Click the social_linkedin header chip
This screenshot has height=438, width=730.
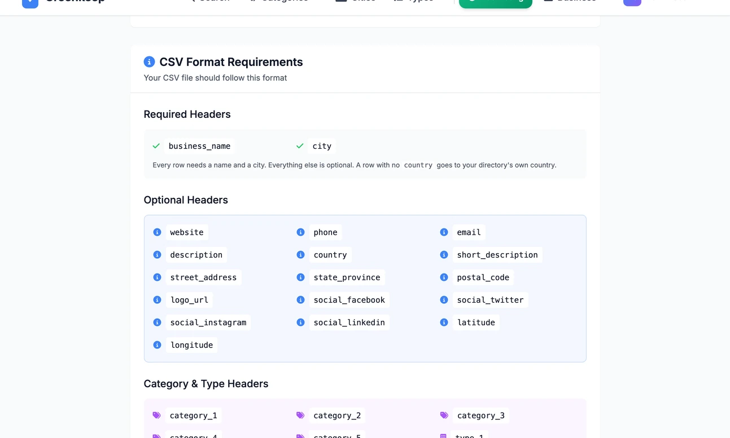(x=349, y=322)
